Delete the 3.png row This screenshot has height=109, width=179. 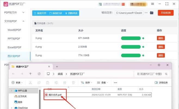(x=161, y=38)
